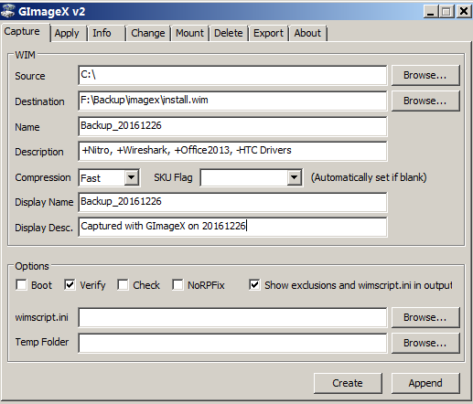Click the Append button
This screenshot has height=404, width=473.
pyautogui.click(x=425, y=383)
